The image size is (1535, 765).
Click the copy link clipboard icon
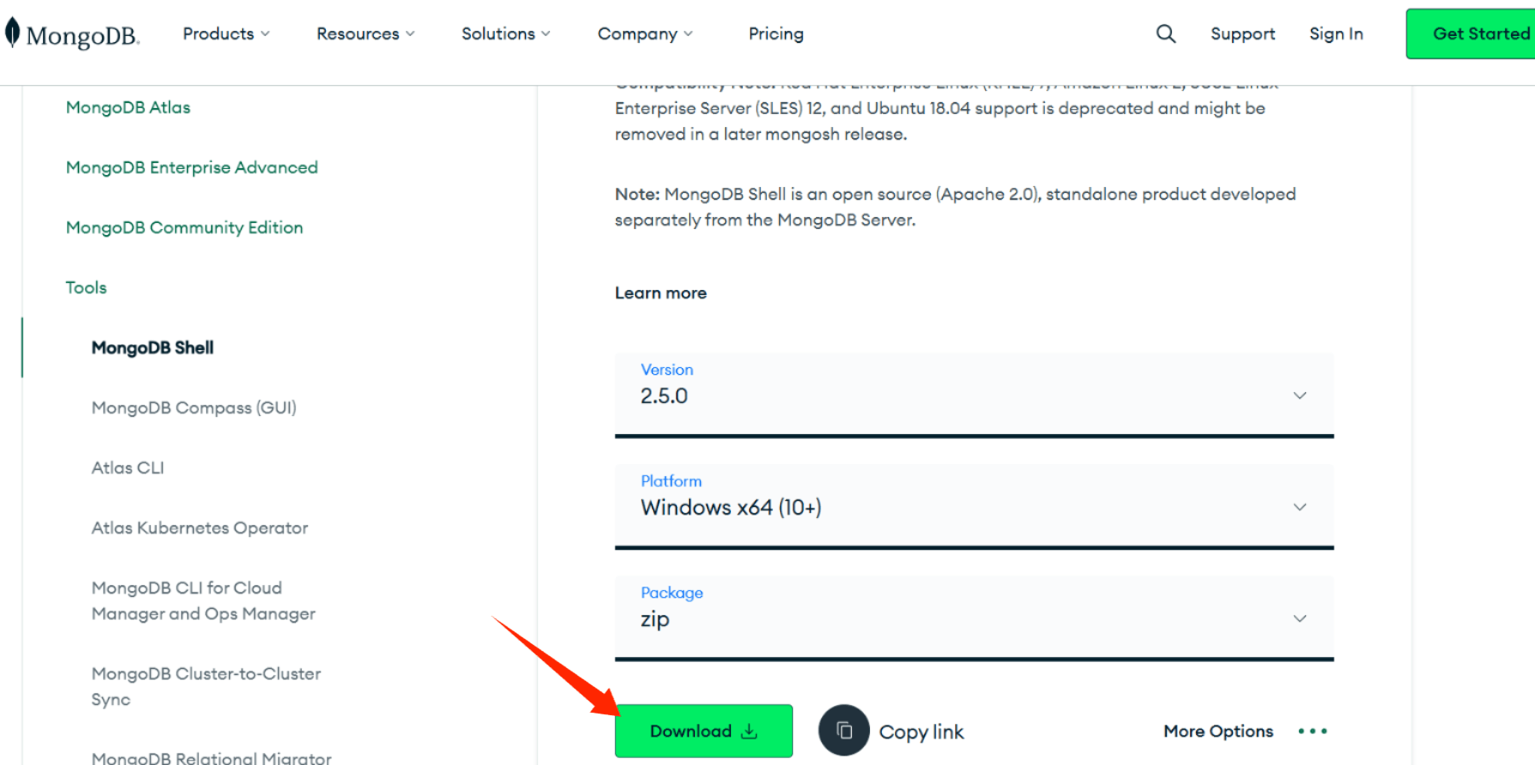844,731
